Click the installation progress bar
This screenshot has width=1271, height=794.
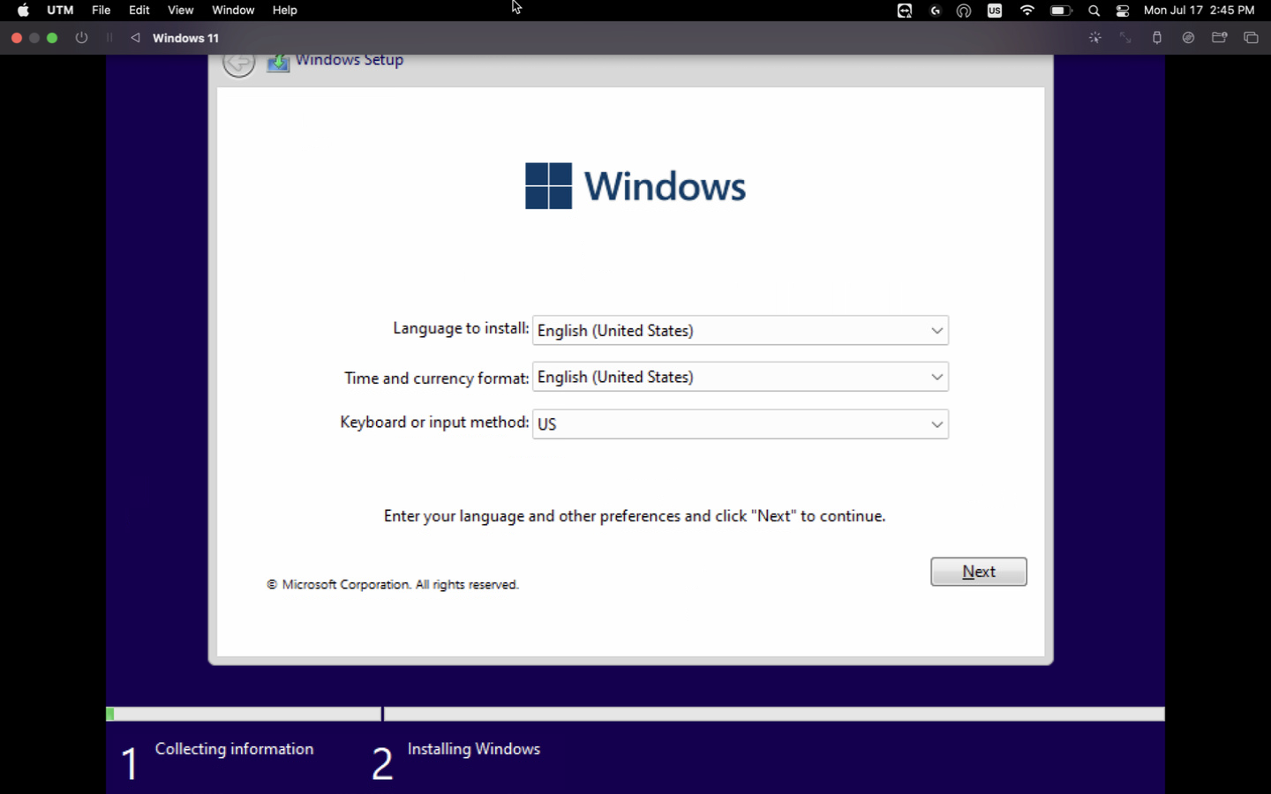tap(635, 714)
